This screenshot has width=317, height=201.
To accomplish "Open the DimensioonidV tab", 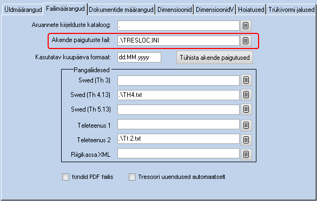I will (215, 10).
